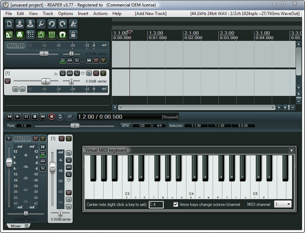Toggle the repeat loop transport button

pos(60,117)
